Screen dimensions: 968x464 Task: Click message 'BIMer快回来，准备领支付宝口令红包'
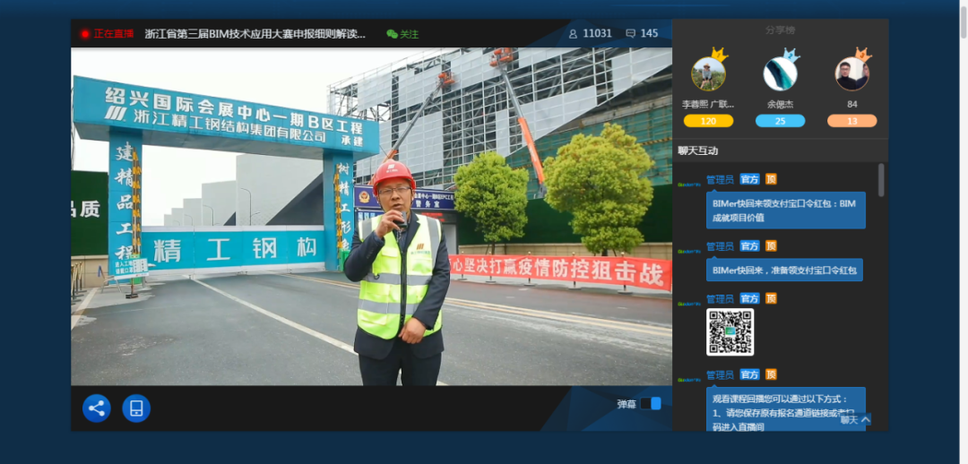(x=784, y=271)
